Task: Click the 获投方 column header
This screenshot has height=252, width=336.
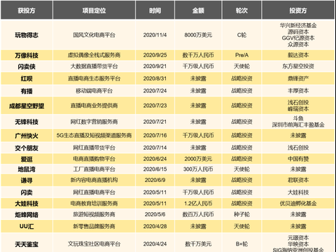Action: (27, 10)
